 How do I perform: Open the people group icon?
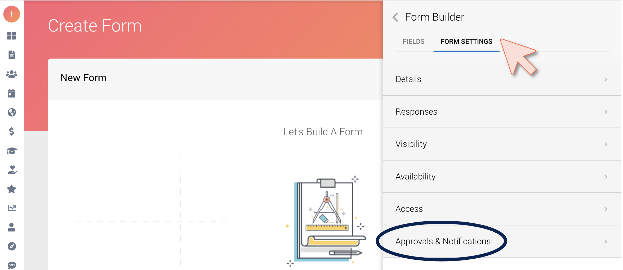click(x=12, y=74)
